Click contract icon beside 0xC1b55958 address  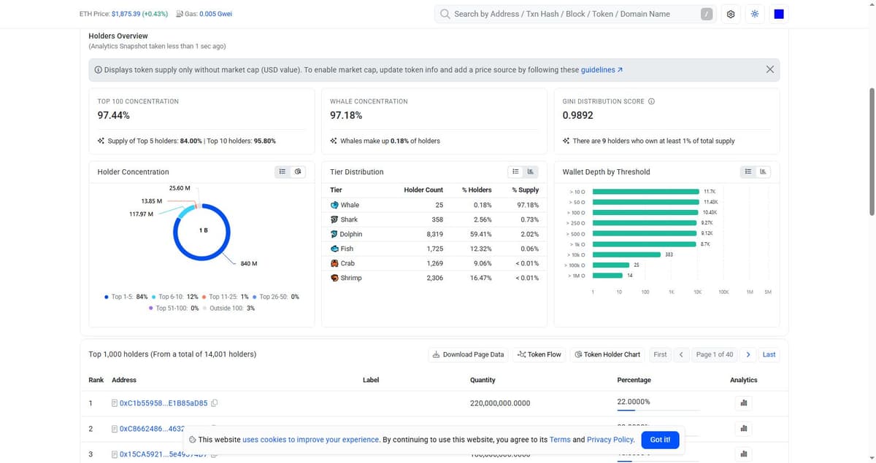point(115,402)
